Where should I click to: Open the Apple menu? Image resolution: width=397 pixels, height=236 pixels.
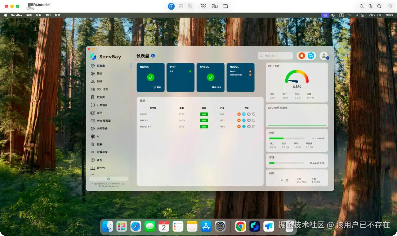[x=5, y=15]
